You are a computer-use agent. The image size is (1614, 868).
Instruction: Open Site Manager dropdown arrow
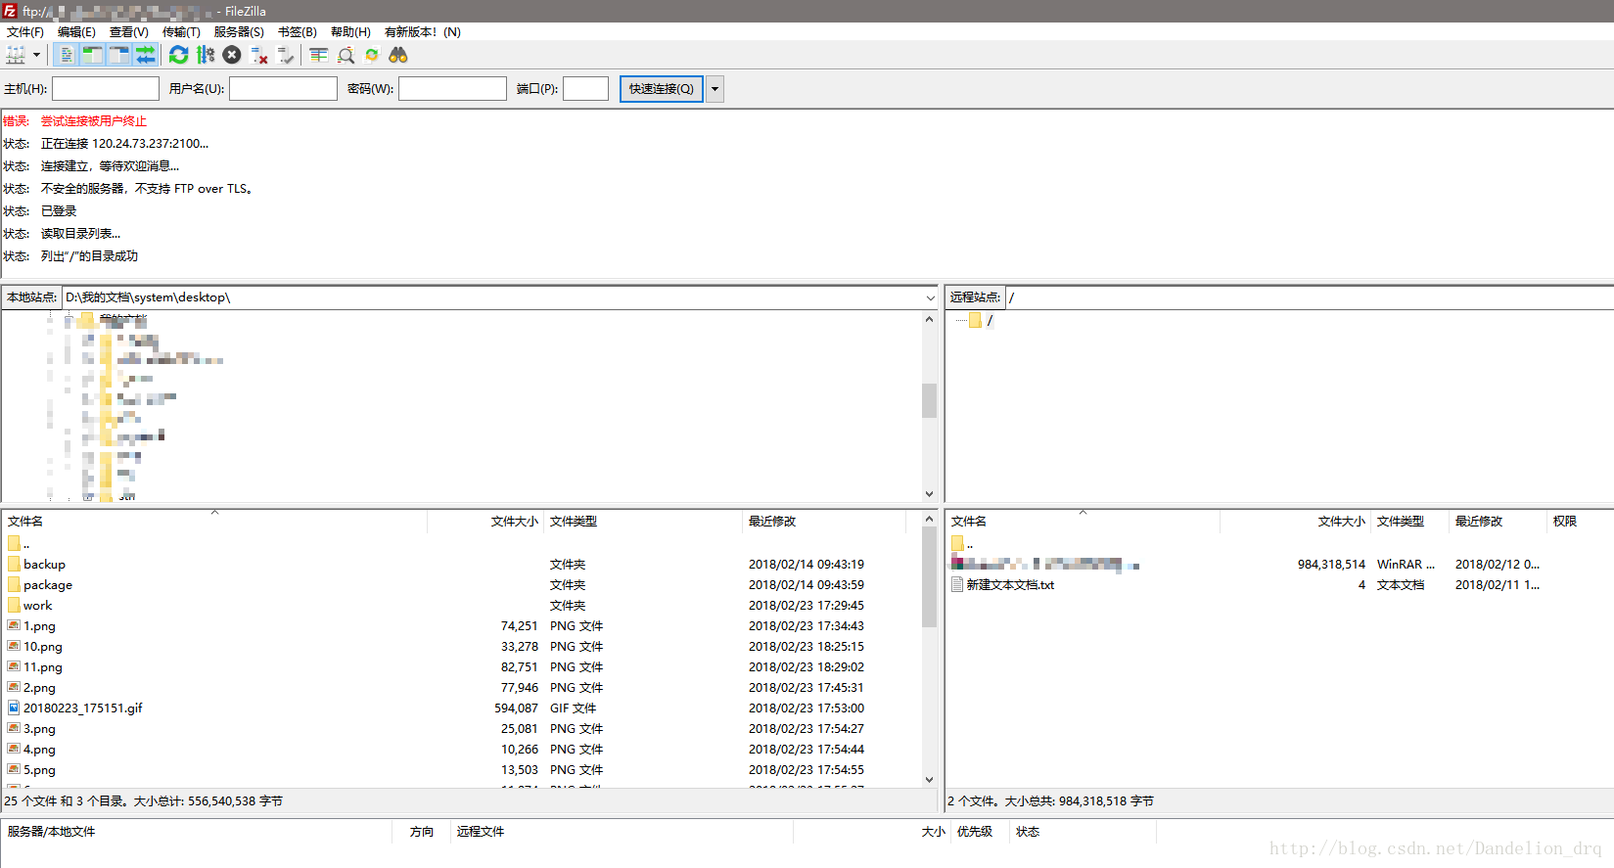pos(37,55)
